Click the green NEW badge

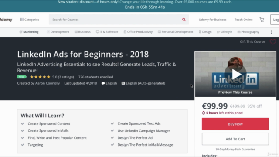click(x=22, y=77)
